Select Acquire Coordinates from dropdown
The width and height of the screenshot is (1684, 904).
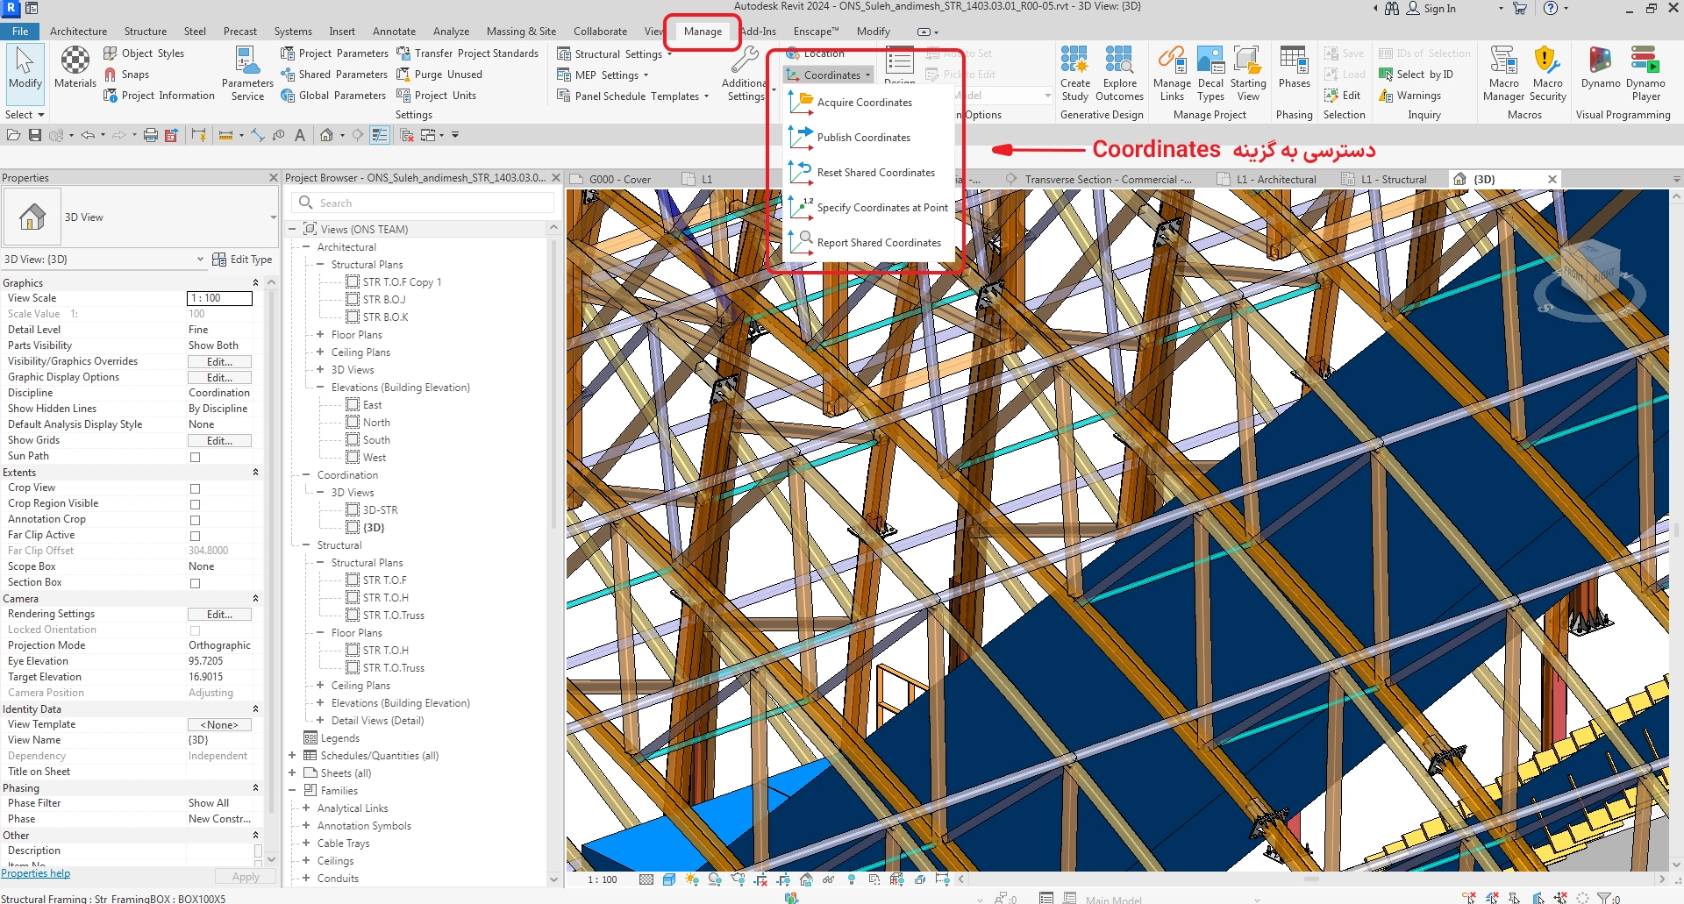click(864, 103)
